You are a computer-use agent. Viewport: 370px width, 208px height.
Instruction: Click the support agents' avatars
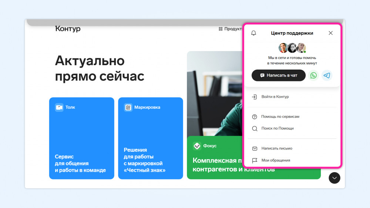point(292,48)
